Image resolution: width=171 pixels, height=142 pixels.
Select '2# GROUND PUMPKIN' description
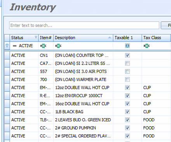pos(75,128)
